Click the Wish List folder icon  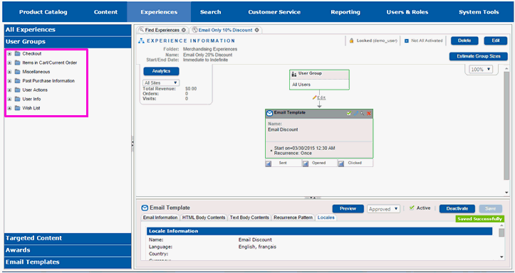[x=17, y=108]
